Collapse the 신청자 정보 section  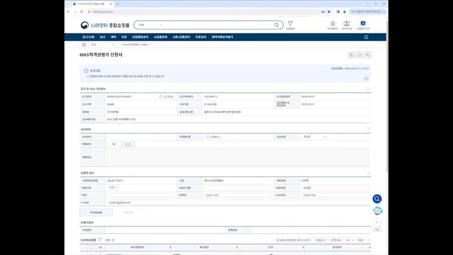point(369,173)
